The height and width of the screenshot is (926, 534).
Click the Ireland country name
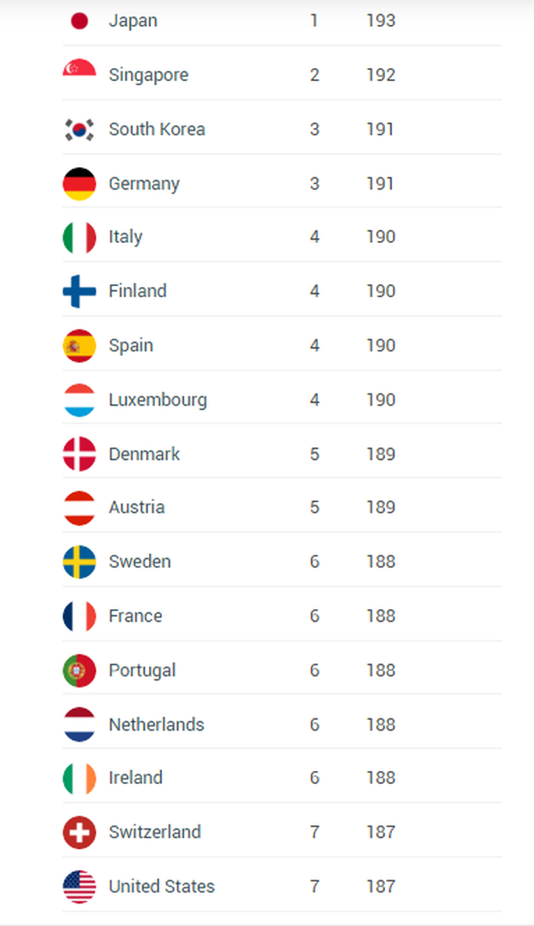135,778
